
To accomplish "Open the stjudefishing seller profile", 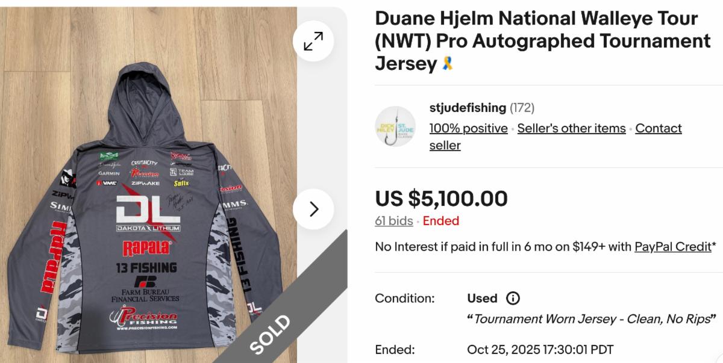I will pos(468,108).
